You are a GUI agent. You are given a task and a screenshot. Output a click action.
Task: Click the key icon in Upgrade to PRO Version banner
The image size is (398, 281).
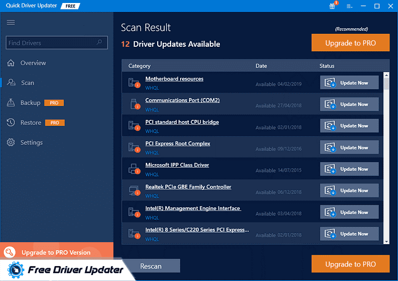pos(9,252)
